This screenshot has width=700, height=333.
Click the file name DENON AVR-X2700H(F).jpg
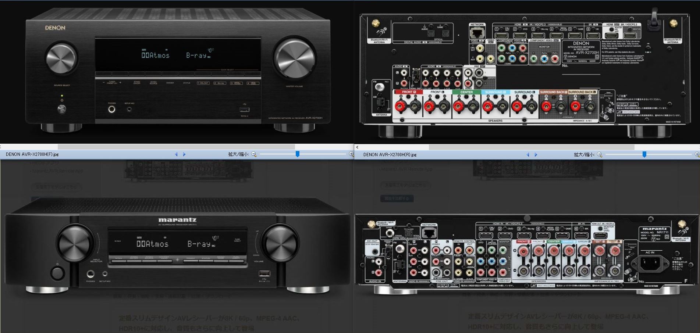(32, 154)
